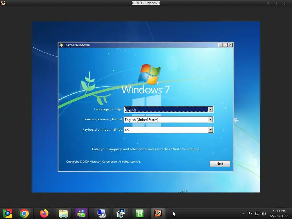Click the TigerVNC window menu icon

tap(3, 3)
